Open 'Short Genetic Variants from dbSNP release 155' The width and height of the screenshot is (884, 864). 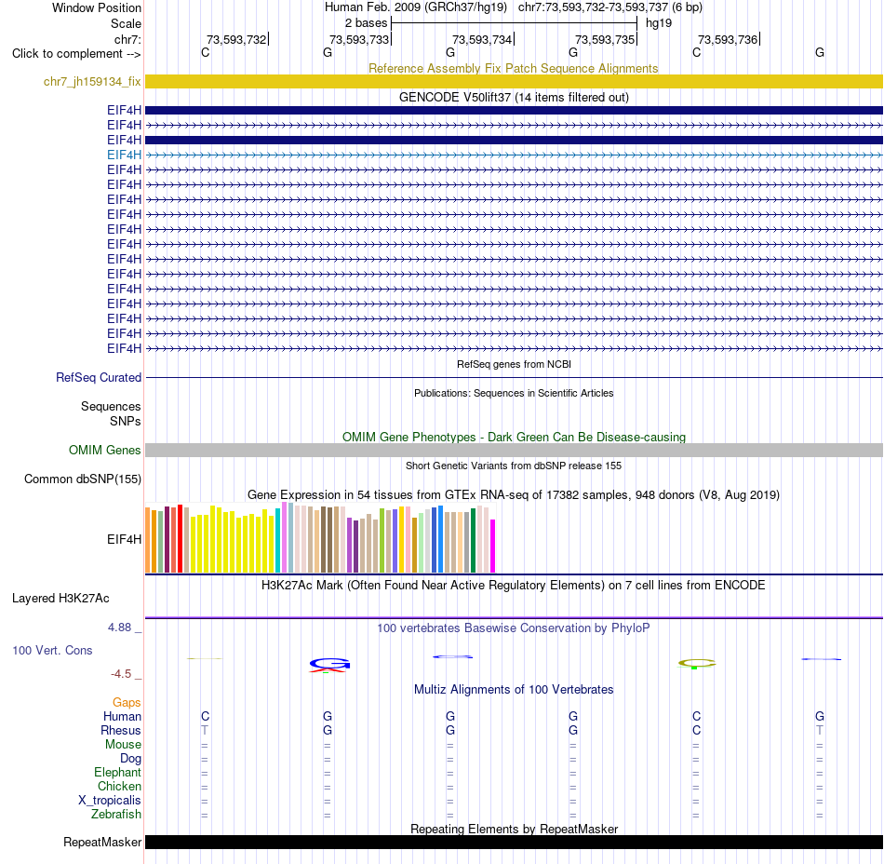point(514,466)
